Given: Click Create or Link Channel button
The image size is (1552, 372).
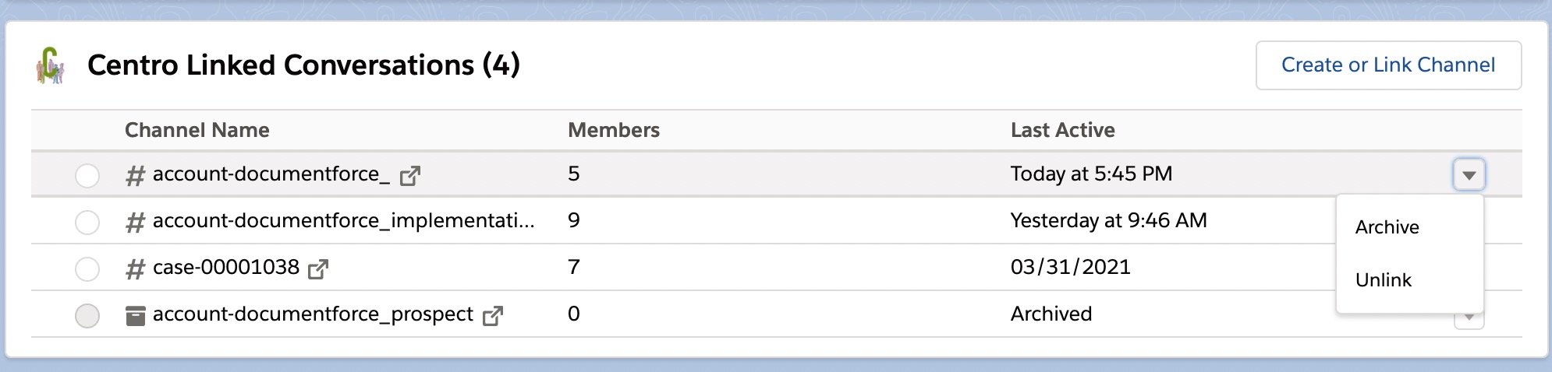Looking at the screenshot, I should coord(1388,65).
